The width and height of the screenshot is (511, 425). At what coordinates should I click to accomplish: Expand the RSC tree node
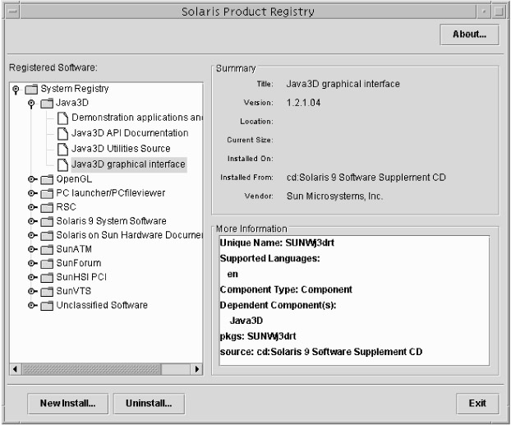(x=32, y=207)
